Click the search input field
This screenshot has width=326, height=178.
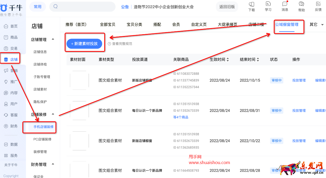[x=82, y=6]
